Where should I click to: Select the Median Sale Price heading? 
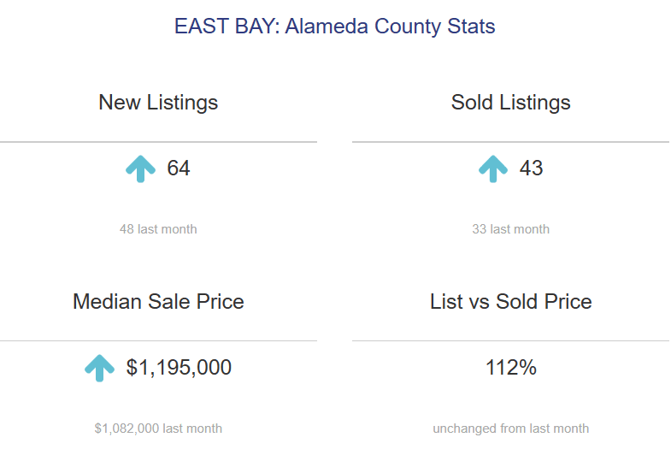tap(158, 302)
